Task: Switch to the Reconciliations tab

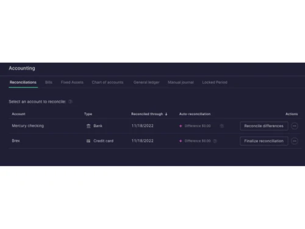Action: tap(23, 82)
